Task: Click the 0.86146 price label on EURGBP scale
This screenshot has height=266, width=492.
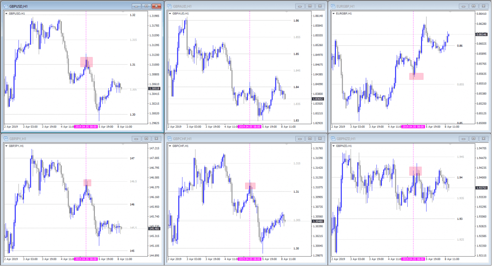Action: coord(482,35)
